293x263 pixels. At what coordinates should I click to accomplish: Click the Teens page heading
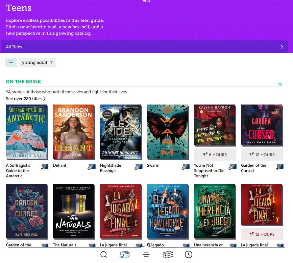19,8
